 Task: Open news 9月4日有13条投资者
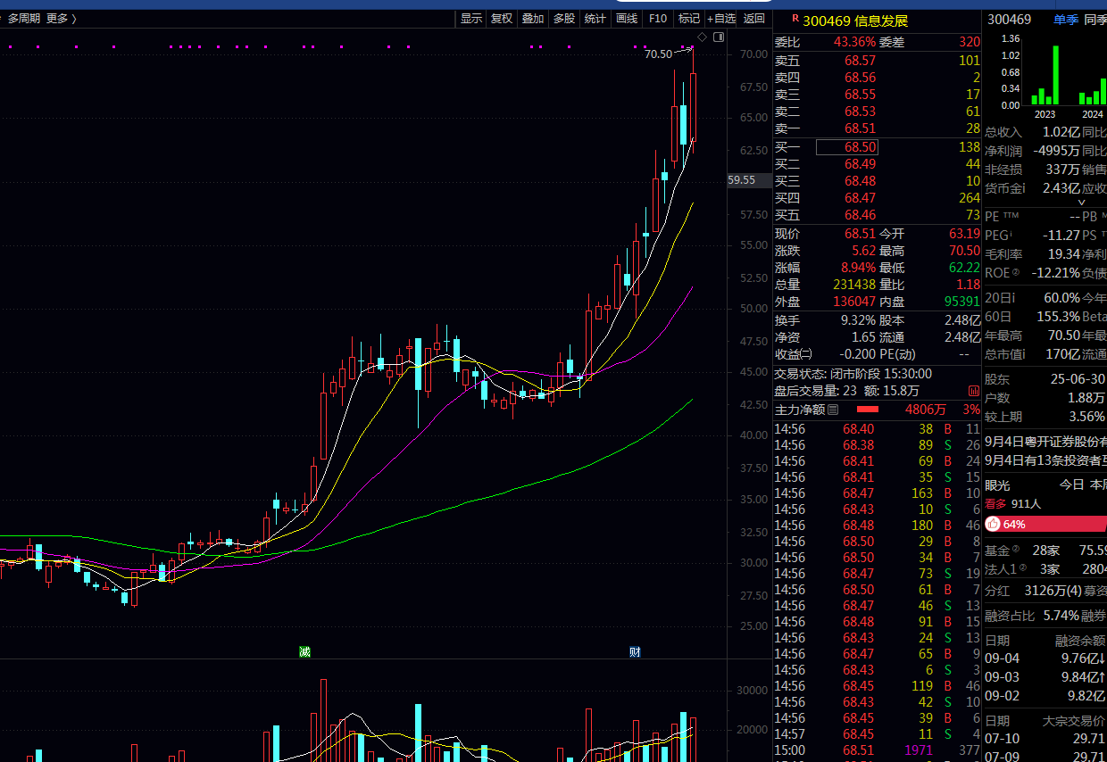1045,460
